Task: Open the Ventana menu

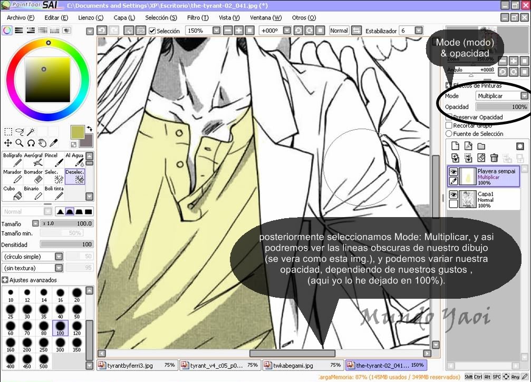Action: pos(266,17)
